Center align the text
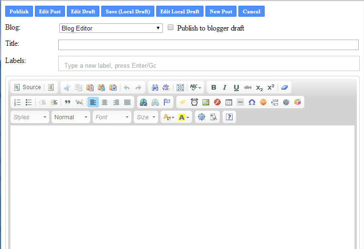 [x=105, y=102]
